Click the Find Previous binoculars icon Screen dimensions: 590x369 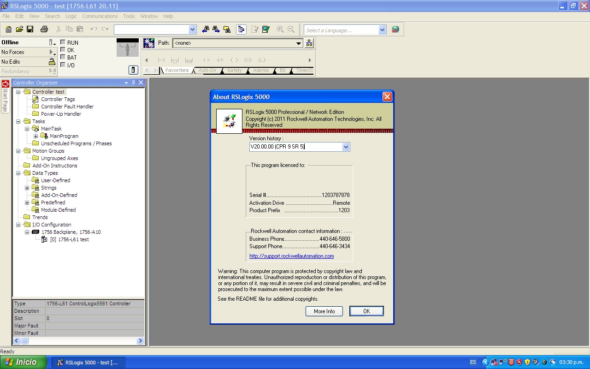[206, 29]
